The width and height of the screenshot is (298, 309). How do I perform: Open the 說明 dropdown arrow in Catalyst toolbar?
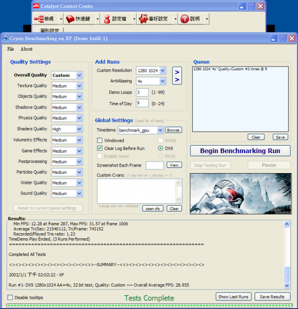pyautogui.click(x=207, y=19)
